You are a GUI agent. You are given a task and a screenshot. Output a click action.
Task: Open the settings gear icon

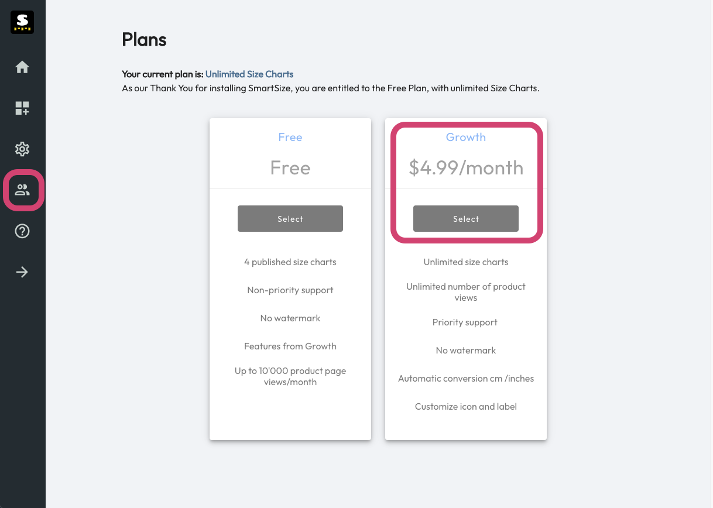(22, 149)
